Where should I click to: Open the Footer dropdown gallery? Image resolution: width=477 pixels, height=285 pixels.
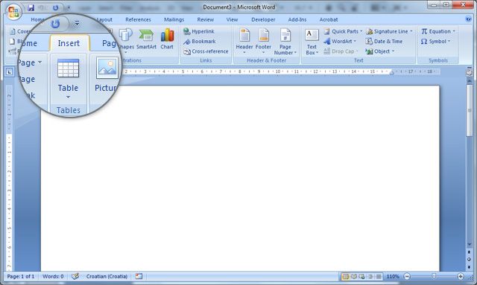click(x=263, y=42)
